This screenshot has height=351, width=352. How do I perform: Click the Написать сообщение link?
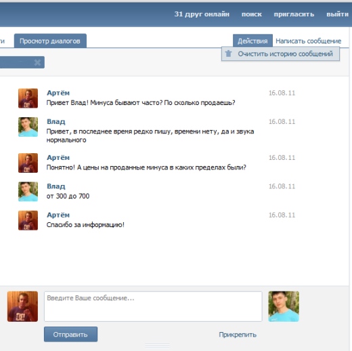click(308, 41)
